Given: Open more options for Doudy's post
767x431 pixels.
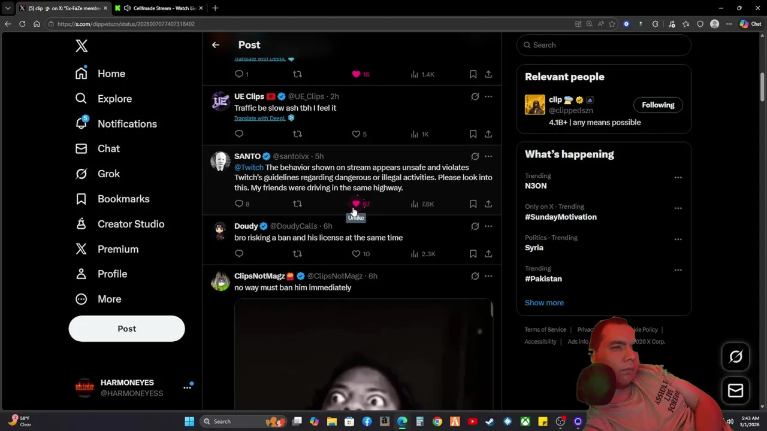Looking at the screenshot, I should (x=488, y=226).
